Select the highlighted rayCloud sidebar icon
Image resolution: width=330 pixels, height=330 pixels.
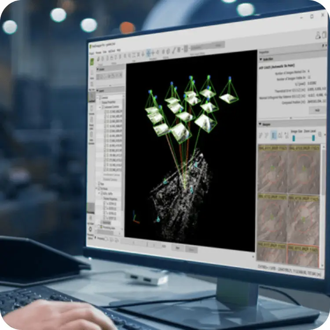pyautogui.click(x=92, y=97)
